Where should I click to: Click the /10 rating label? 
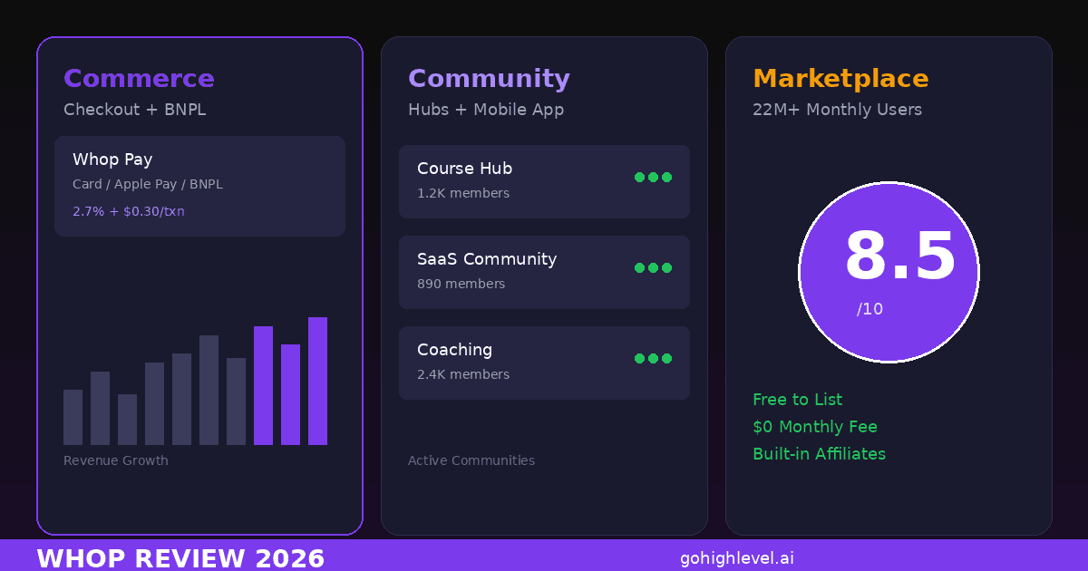click(x=869, y=309)
